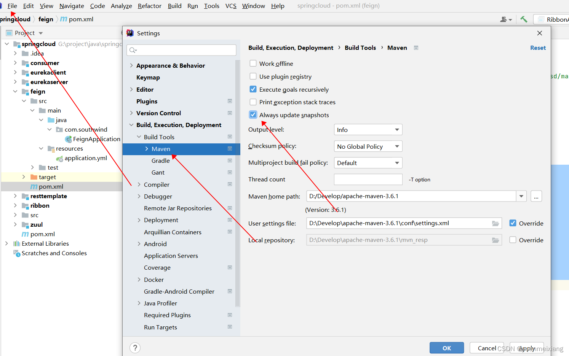Click the orange target folder icon
Viewport: 569px width, 356px height.
34,177
